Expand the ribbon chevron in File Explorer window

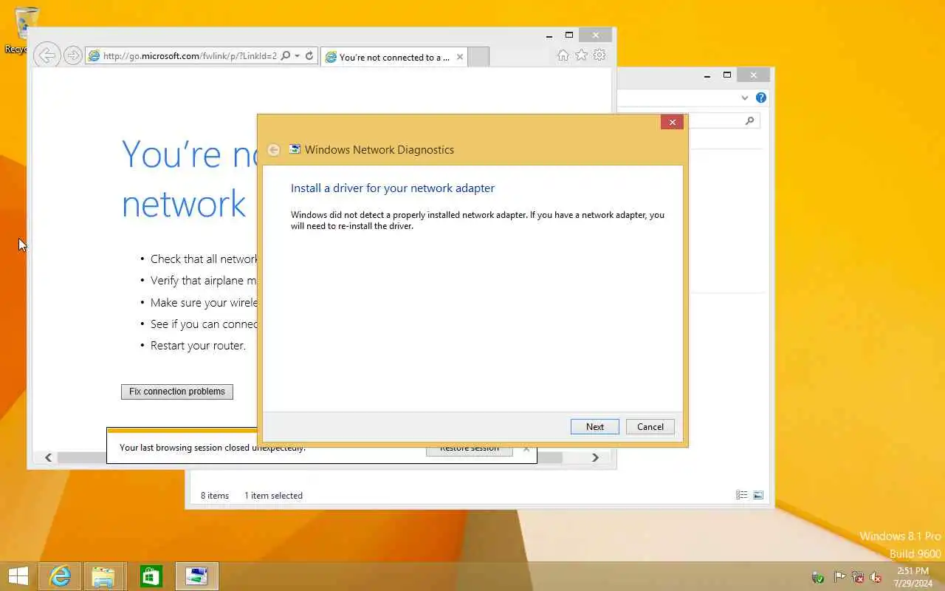coord(745,98)
